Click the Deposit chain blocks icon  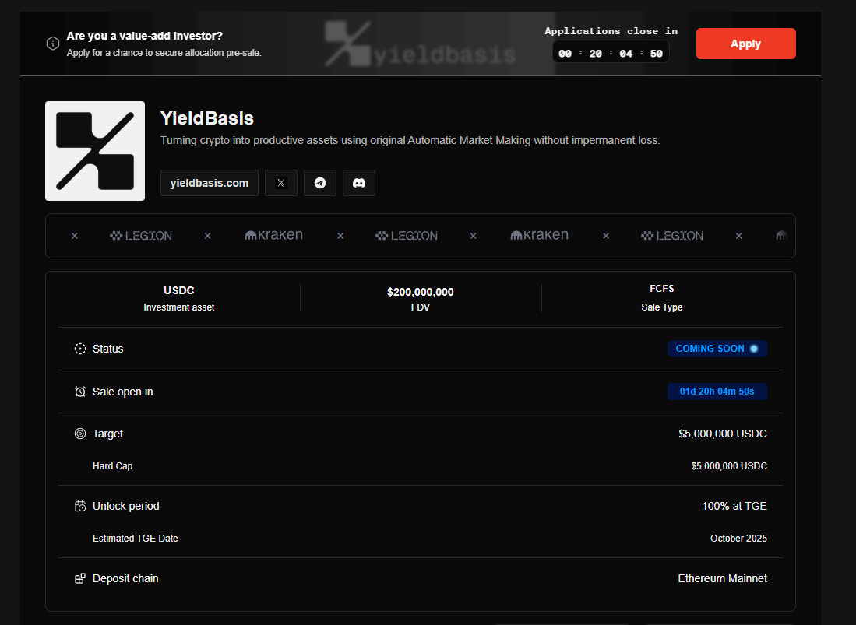(80, 578)
